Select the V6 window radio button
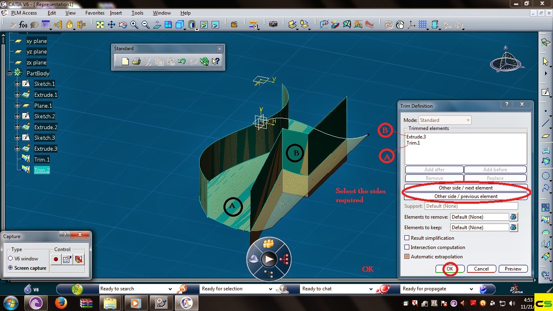The width and height of the screenshot is (553, 311). pos(11,258)
